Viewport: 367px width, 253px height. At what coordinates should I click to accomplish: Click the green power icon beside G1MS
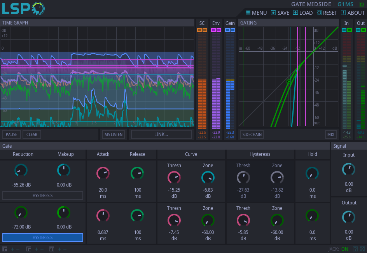(362, 4)
